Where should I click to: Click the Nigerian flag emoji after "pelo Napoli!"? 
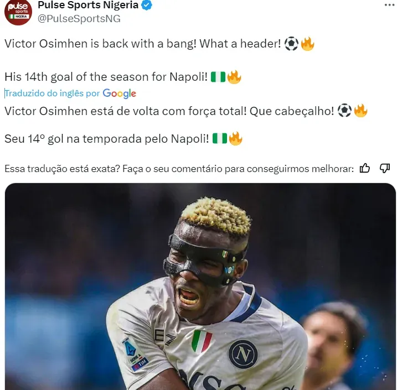pyautogui.click(x=219, y=139)
